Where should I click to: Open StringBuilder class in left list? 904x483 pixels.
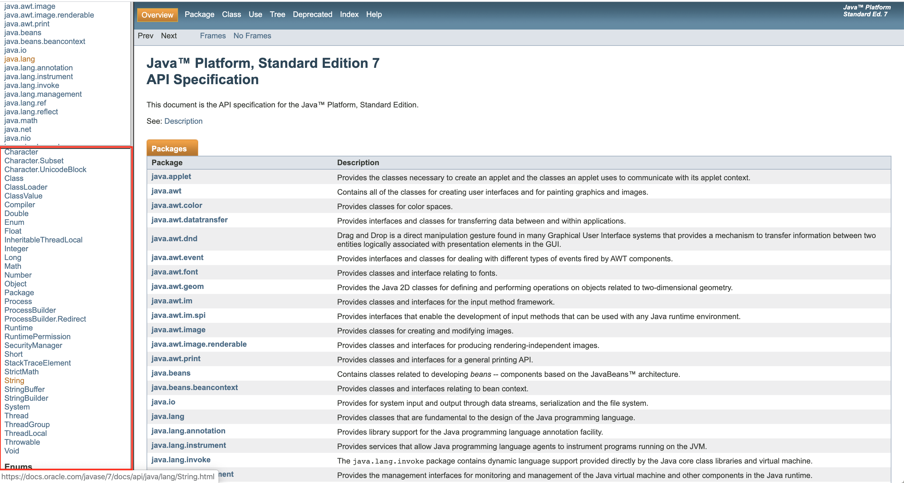coord(26,398)
